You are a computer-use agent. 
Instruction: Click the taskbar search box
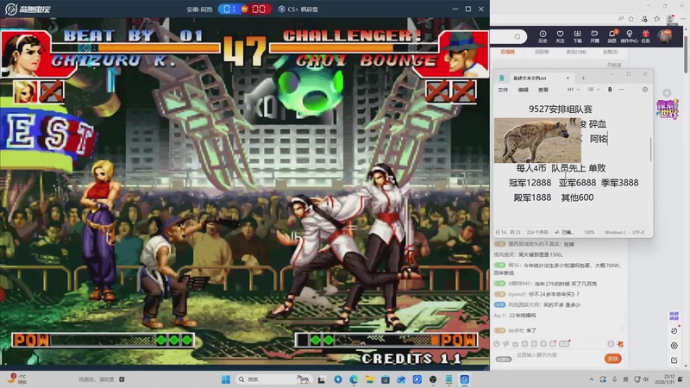point(273,379)
